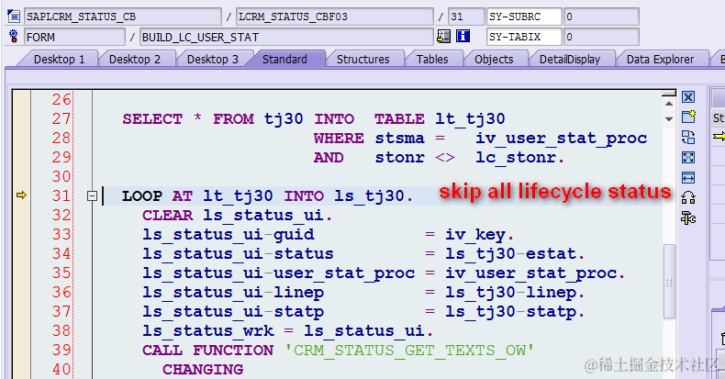Click line number 32 in the gutter
Image resolution: width=725 pixels, height=379 pixels.
point(61,216)
